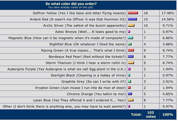Select the green bar for Nightfall Blue
The height and width of the screenshot is (121, 178).
(130, 44)
